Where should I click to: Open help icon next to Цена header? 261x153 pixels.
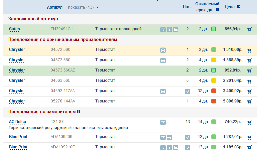(239, 7)
